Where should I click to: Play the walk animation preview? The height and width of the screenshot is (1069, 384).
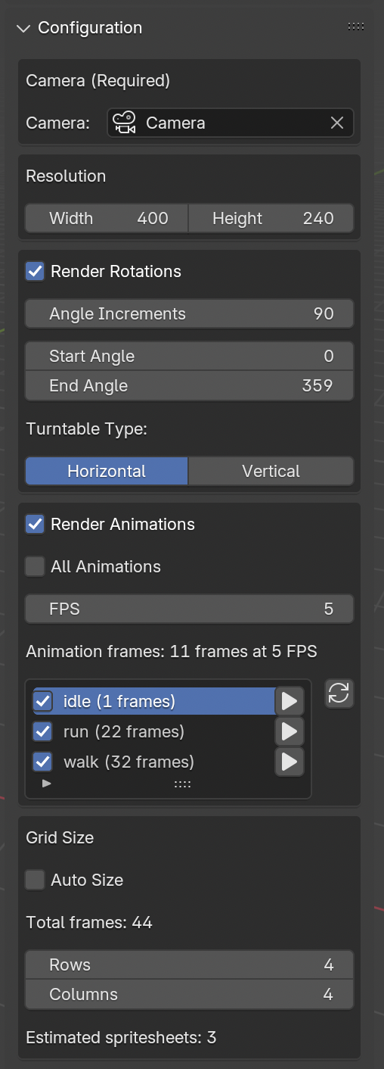(x=289, y=762)
